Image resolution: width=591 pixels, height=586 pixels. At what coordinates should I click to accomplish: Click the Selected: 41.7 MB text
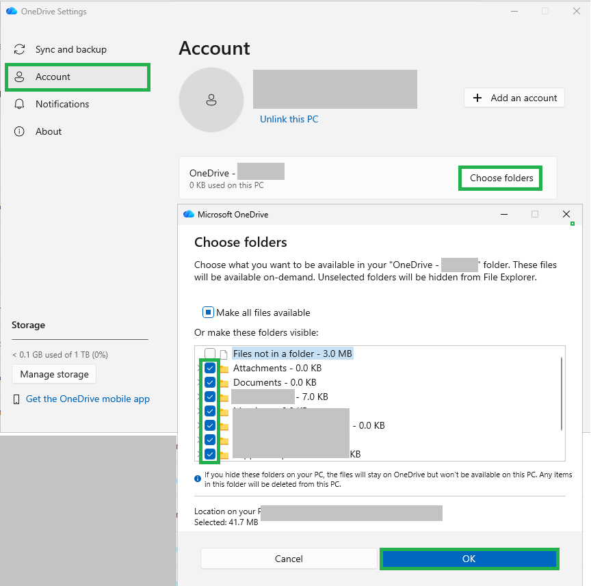coord(226,522)
